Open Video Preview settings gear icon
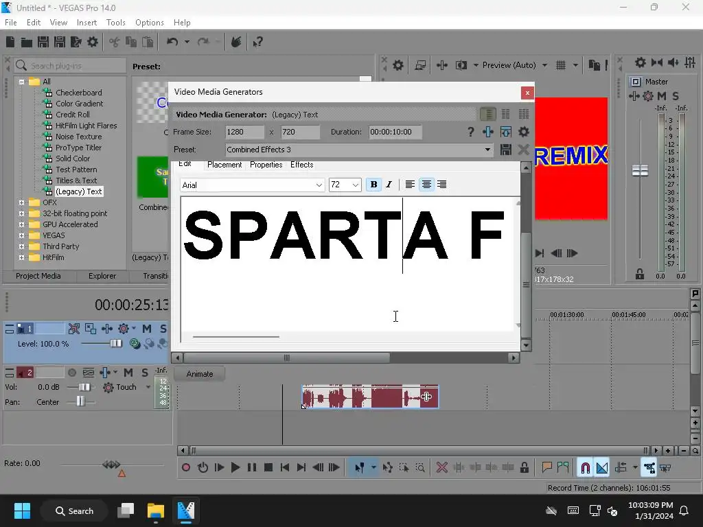The height and width of the screenshot is (527, 703). tap(397, 65)
